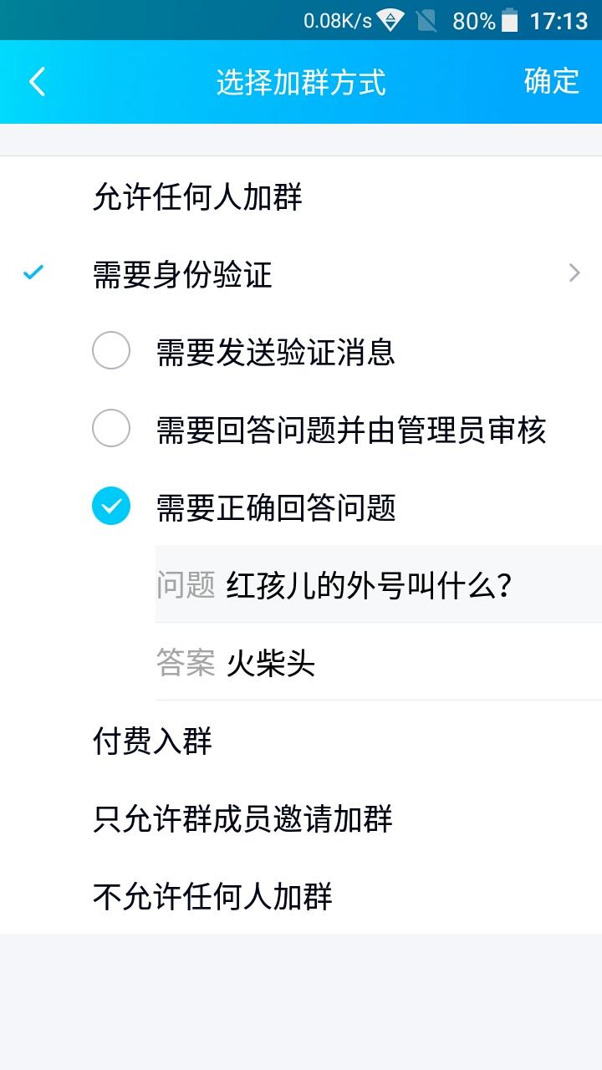Choose the 付费入群 option
The width and height of the screenshot is (602, 1070).
tap(301, 741)
